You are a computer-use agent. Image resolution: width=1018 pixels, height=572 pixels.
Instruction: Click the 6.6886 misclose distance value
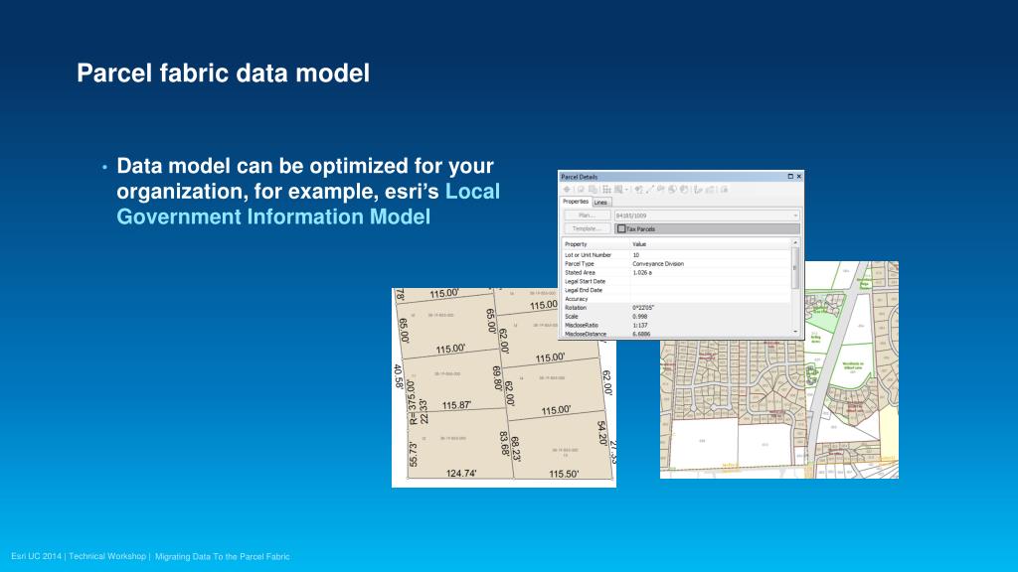tap(641, 334)
